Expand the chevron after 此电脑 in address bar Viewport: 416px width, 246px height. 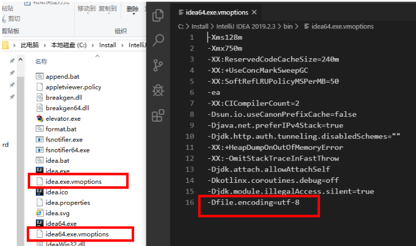45,45
